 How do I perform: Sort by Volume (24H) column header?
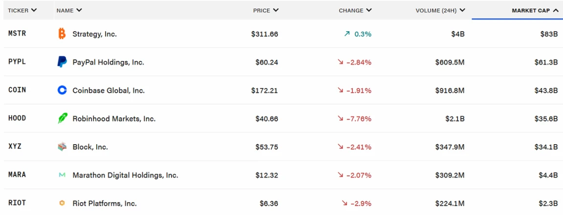point(440,10)
